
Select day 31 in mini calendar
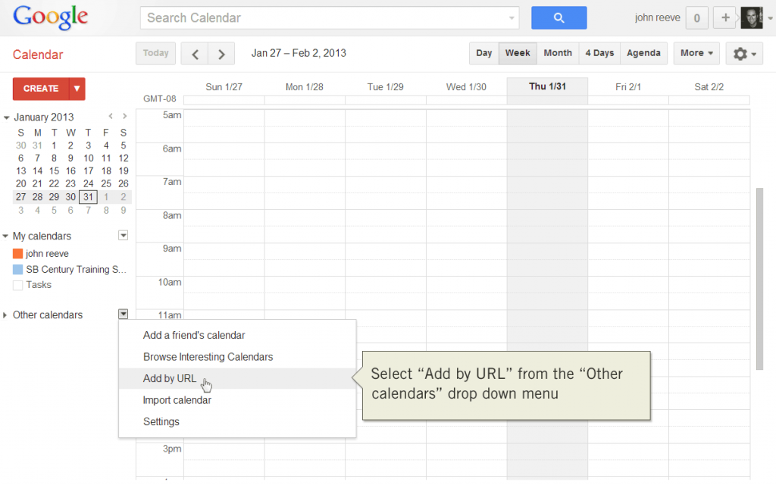pyautogui.click(x=88, y=197)
